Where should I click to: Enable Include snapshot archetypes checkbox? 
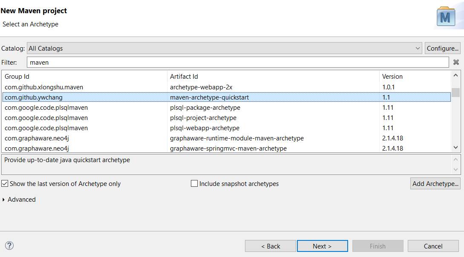(x=194, y=183)
